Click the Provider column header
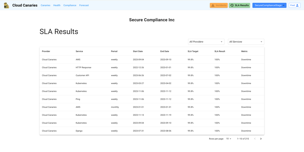 [46, 51]
